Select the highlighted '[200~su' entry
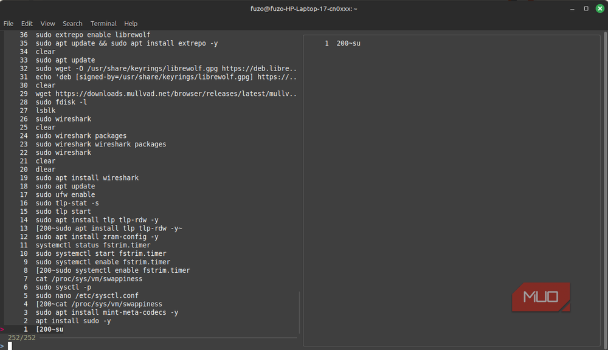Image resolution: width=608 pixels, height=350 pixels. click(x=50, y=329)
